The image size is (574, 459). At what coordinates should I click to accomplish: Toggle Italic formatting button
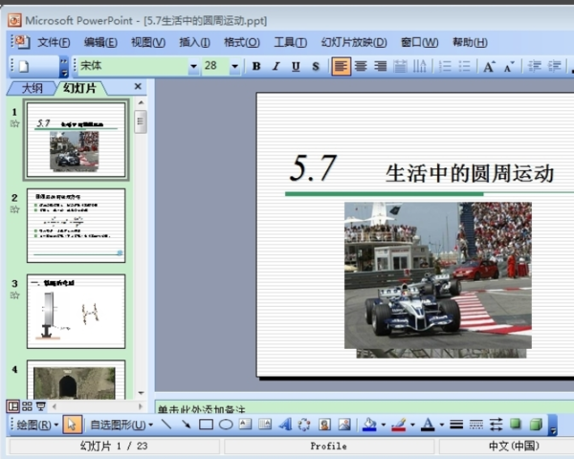[x=276, y=66]
